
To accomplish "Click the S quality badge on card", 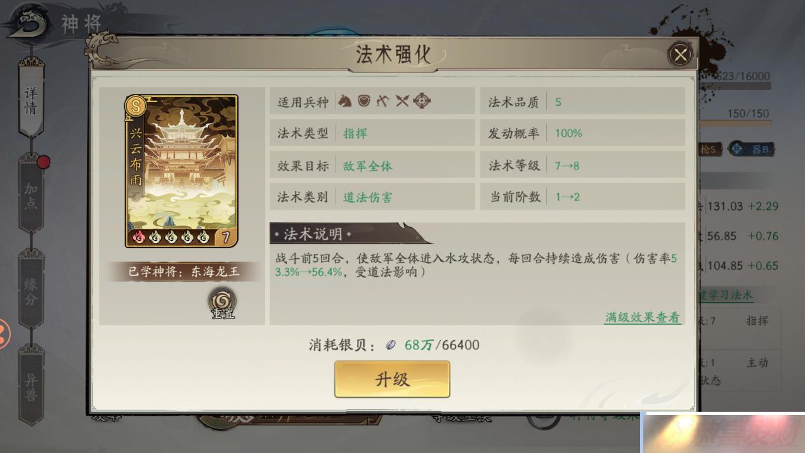I will click(136, 105).
